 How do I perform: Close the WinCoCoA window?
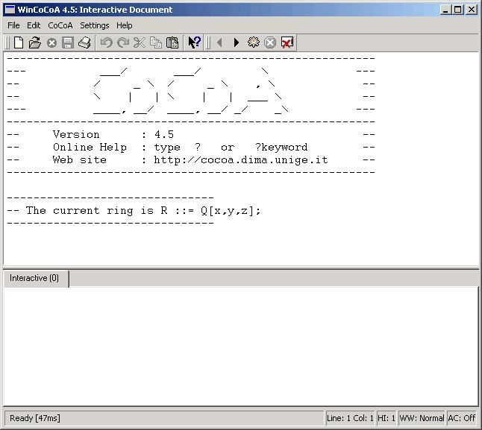tap(472, 10)
